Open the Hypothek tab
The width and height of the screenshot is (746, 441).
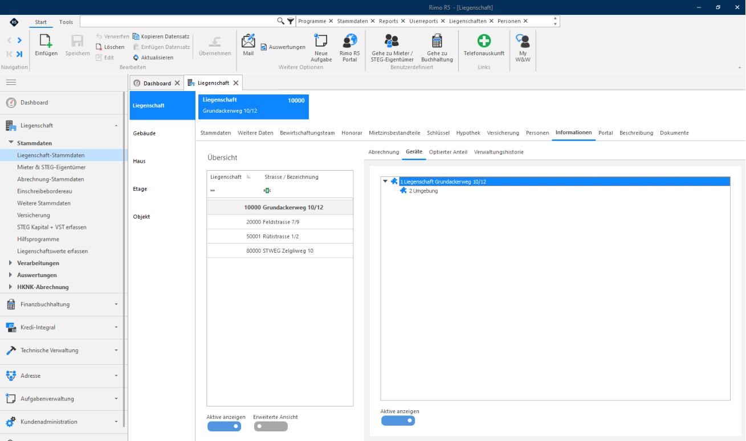click(x=468, y=133)
